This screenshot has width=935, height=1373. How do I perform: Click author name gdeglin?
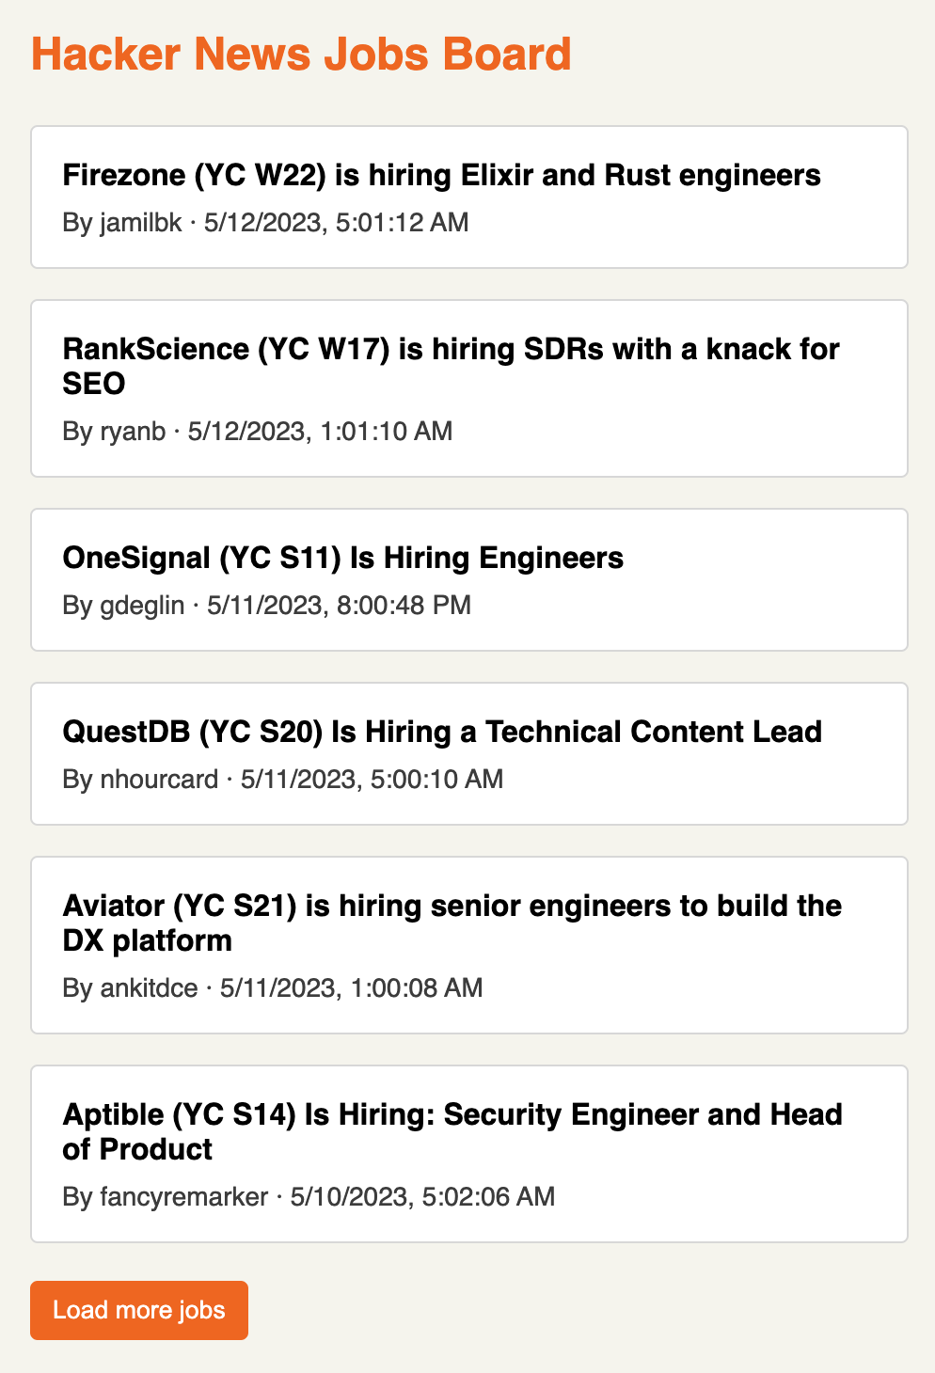142,605
